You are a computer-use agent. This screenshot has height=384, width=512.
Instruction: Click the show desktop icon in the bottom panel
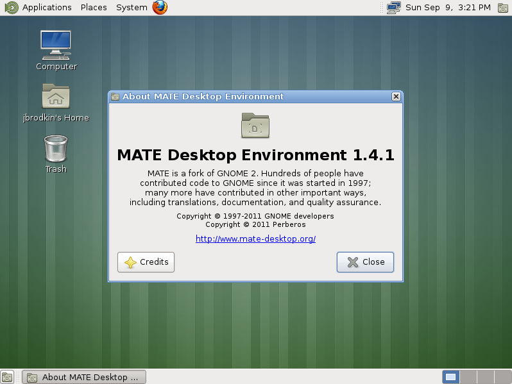point(7,378)
